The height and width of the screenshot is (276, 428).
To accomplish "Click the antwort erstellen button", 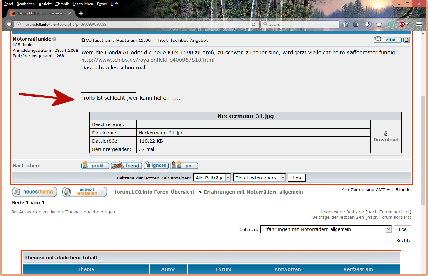I will tap(84, 192).
